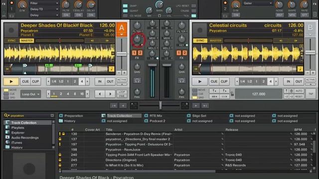Sort browser list by BPM column
Viewport: 319px width, 179px height.
(298, 129)
